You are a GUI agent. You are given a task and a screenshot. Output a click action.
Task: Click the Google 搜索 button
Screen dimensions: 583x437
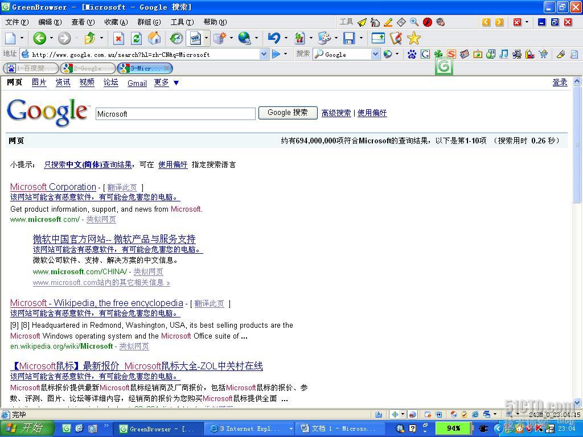click(x=288, y=113)
